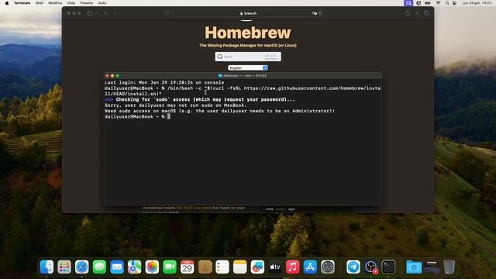Viewport: 496px width, 279px height.
Task: Open Launchpad in the Dock
Action: (64, 267)
